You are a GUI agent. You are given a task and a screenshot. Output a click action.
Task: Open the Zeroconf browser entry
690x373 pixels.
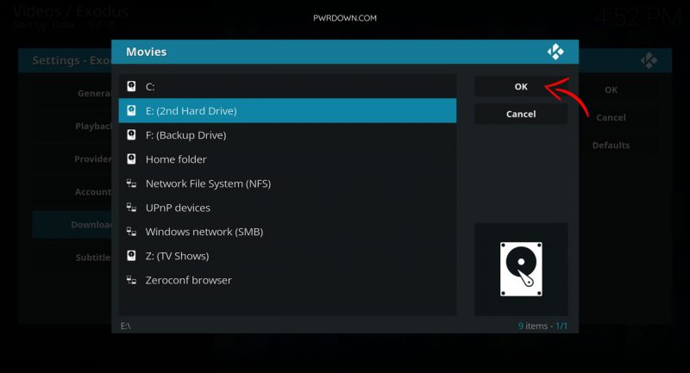[x=287, y=280]
